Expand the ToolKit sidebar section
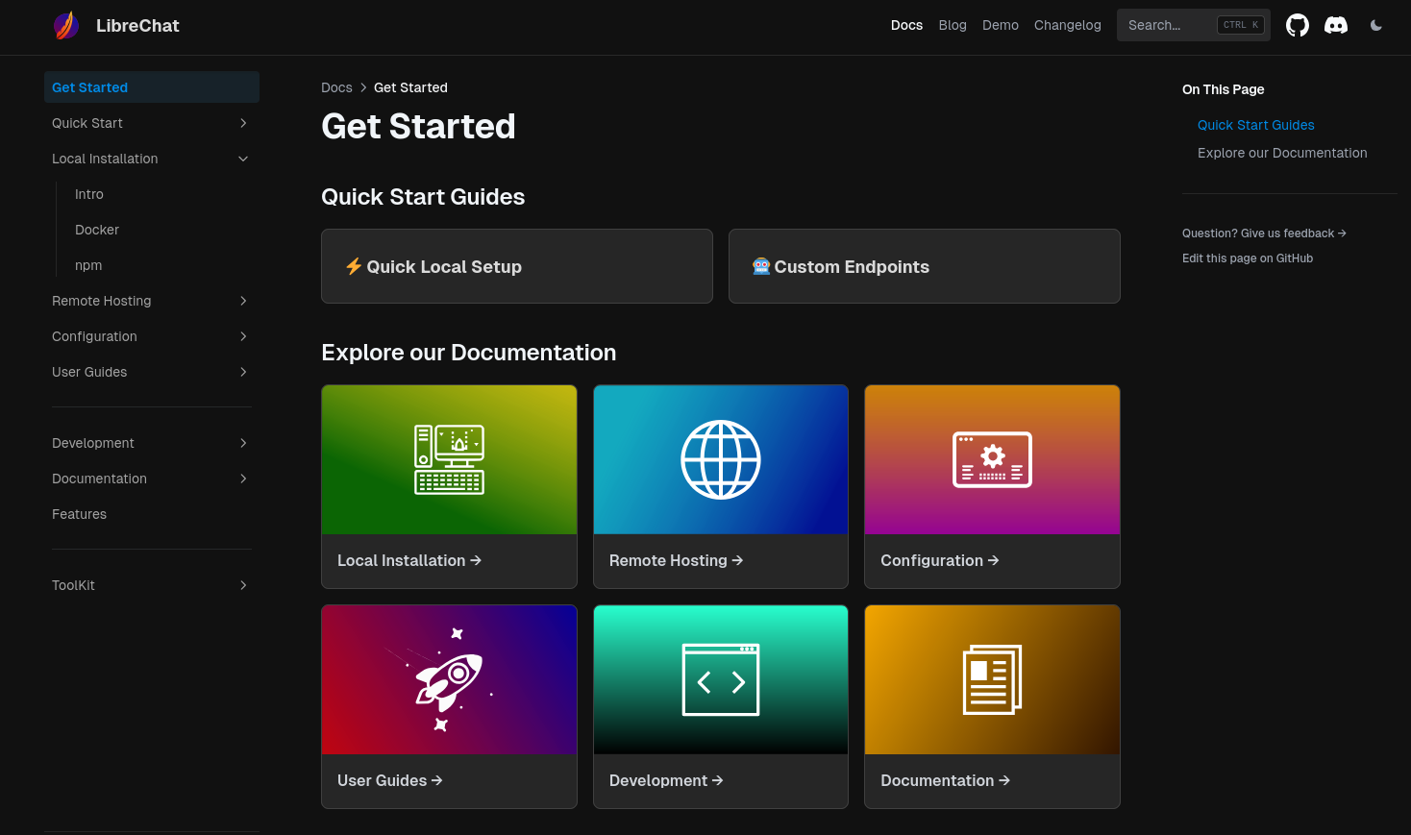The image size is (1411, 835). pyautogui.click(x=243, y=585)
